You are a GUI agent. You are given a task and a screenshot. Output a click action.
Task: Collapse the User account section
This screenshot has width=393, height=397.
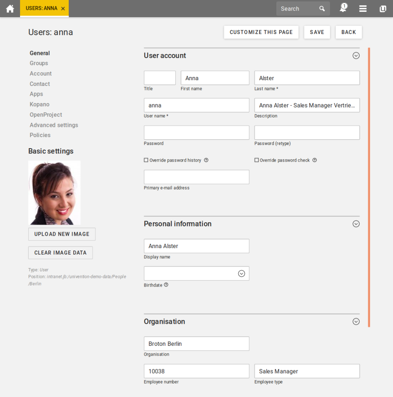356,55
